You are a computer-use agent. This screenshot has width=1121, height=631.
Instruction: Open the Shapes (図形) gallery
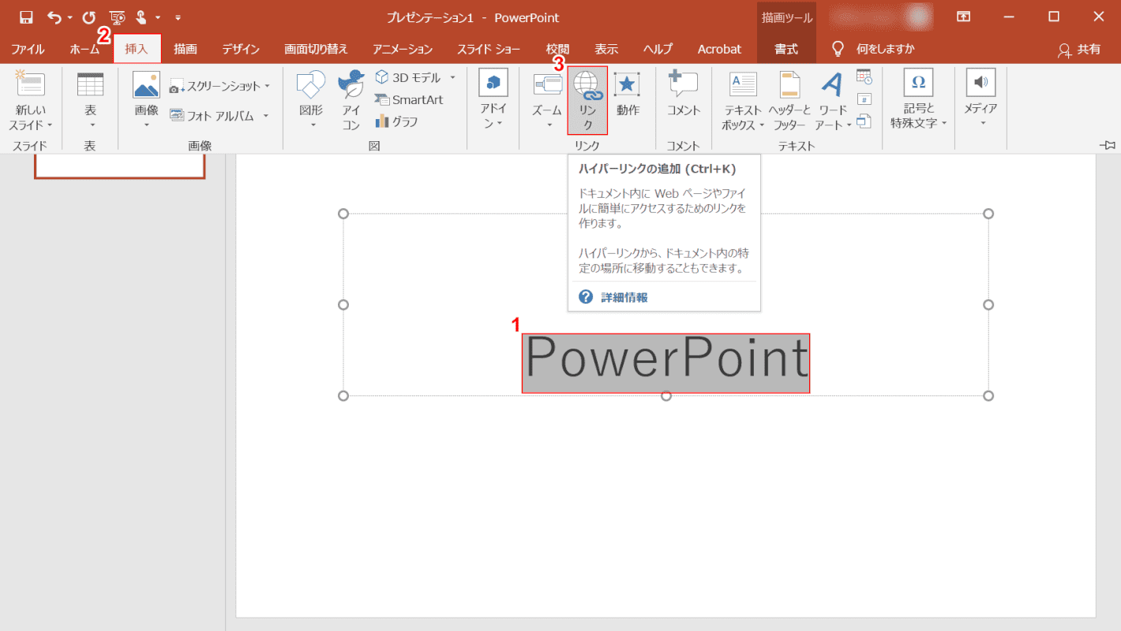click(x=311, y=101)
